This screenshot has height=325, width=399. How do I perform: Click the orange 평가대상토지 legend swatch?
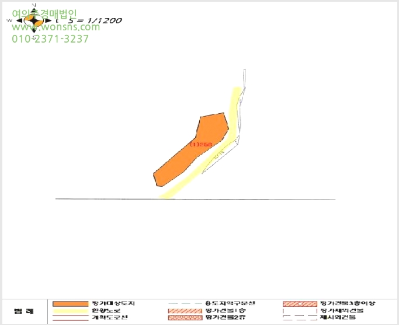click(71, 303)
